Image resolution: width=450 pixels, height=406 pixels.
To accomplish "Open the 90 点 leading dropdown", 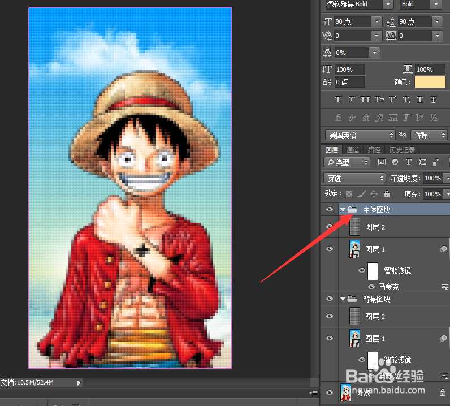I will click(437, 21).
